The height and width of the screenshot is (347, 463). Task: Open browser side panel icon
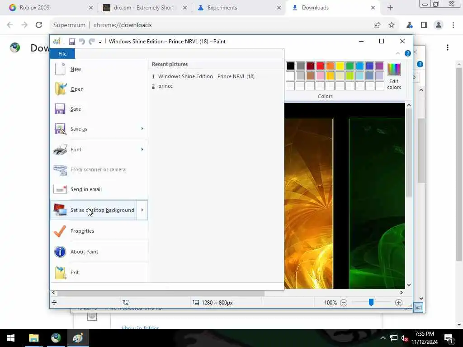[424, 25]
